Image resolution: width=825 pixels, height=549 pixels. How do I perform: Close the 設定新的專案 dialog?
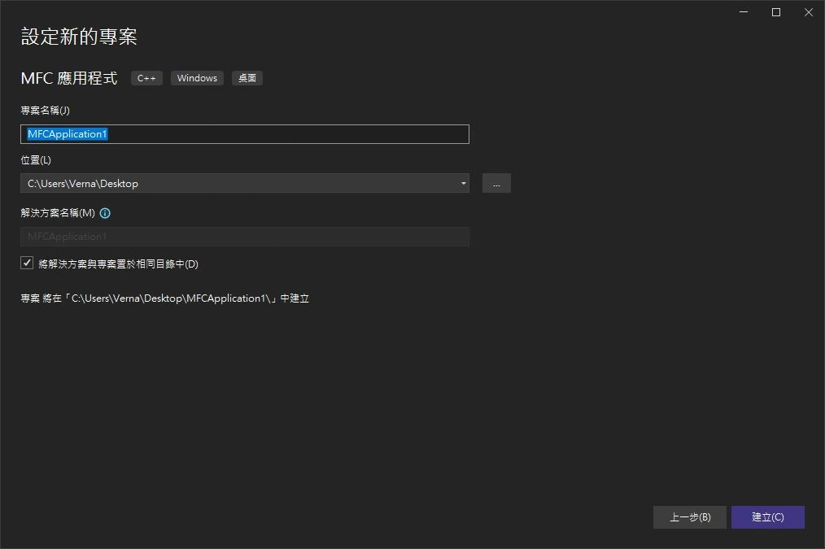click(x=807, y=12)
